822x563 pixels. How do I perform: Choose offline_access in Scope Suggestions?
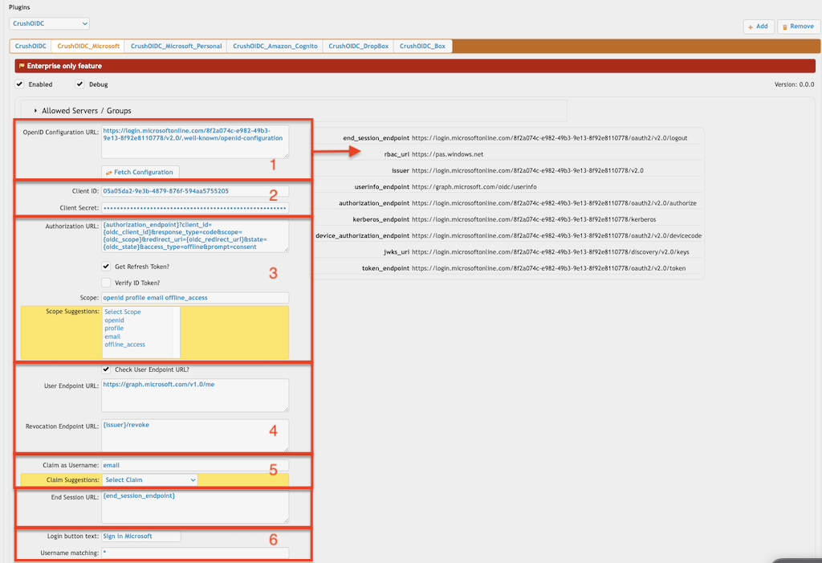[124, 345]
